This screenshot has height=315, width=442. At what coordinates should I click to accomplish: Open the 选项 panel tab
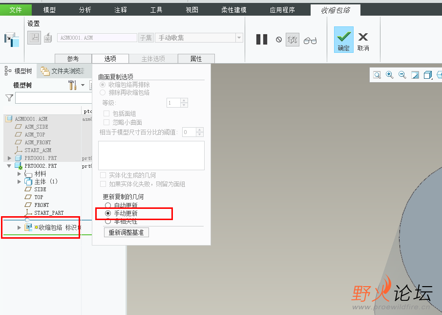coord(110,59)
